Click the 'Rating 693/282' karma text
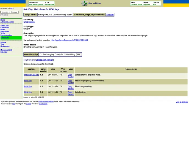189x141 pixels. [x=45, y=15]
